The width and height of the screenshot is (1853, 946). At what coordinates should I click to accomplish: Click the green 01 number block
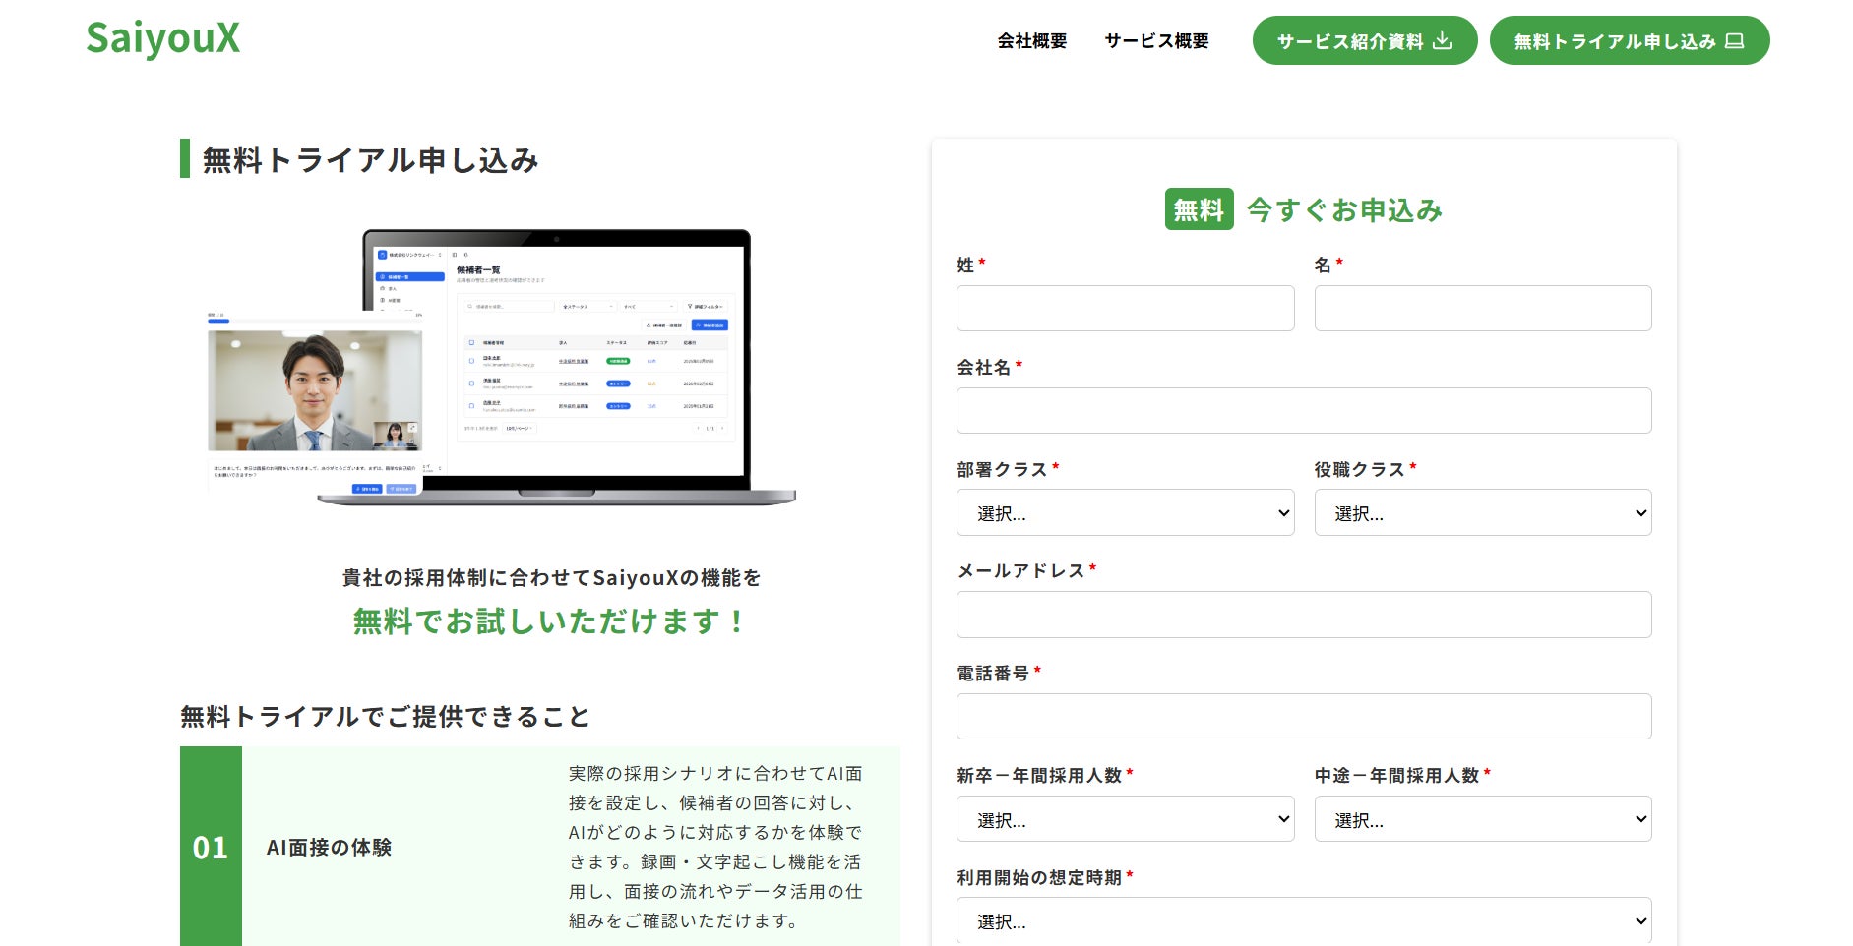211,847
